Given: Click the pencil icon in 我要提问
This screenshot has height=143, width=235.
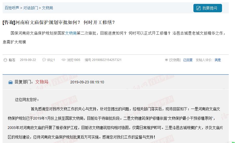Looking at the screenshot, I should (x=199, y=8).
